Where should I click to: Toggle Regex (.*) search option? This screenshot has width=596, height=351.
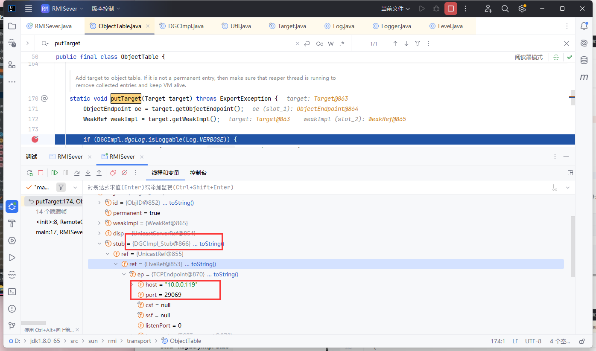342,44
